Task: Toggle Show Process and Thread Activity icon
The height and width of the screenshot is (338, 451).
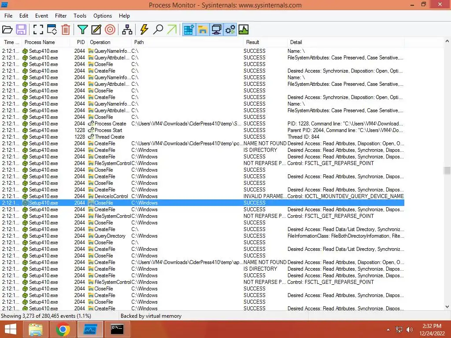Action: [230, 29]
